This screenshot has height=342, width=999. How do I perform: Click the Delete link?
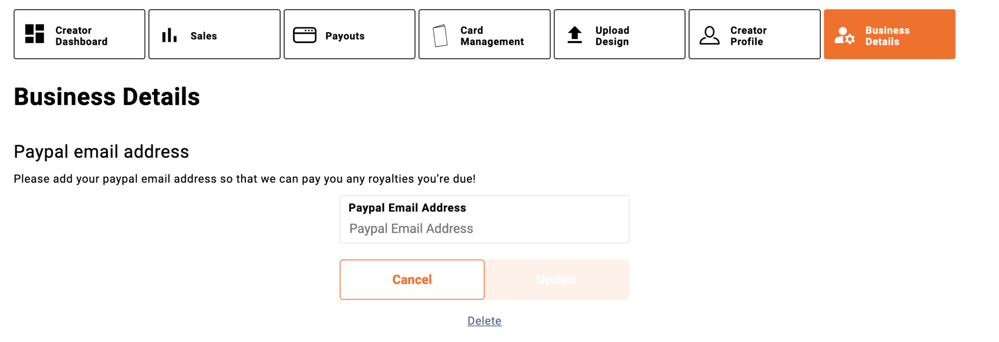tap(484, 321)
